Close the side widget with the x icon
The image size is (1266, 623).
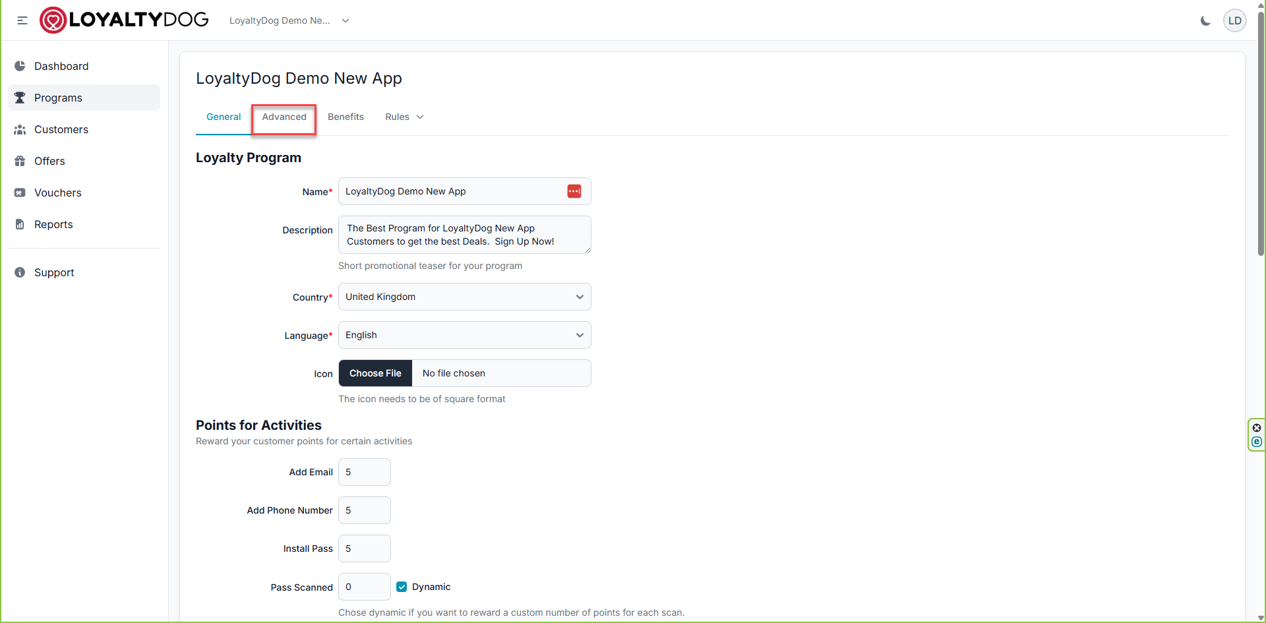[1257, 428]
